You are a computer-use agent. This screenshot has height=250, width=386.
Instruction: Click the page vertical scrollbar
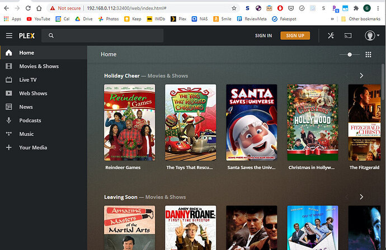[x=383, y=81]
